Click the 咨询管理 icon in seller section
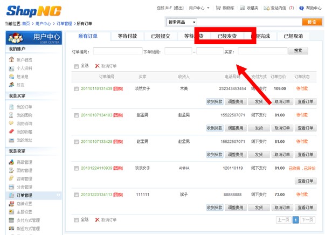 point(11,178)
